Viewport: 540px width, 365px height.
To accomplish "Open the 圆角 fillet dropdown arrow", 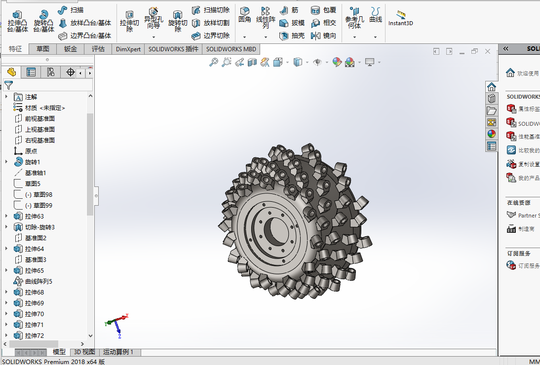I will (x=244, y=37).
